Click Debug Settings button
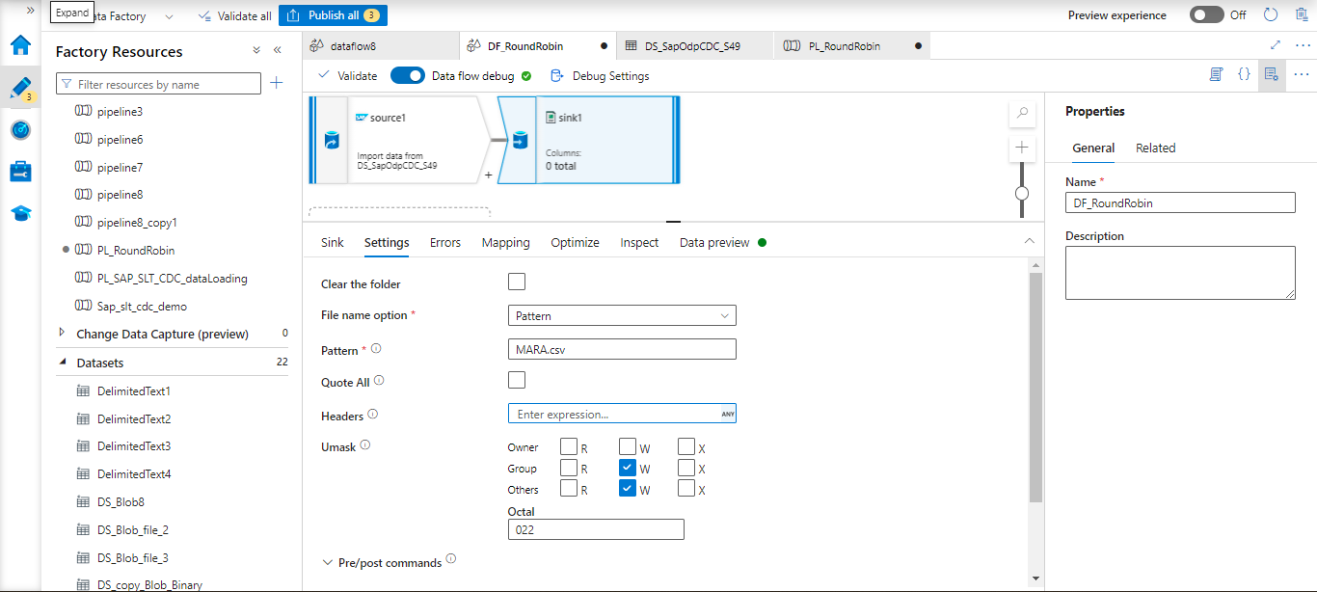The height and width of the screenshot is (592, 1317). coord(600,76)
